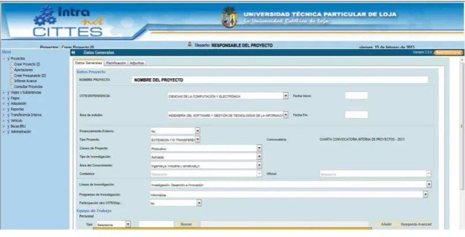Open Aportaciones in the menu
This screenshot has width=465, height=237.
click(24, 70)
